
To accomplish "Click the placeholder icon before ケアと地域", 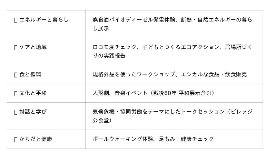I will (16, 47).
